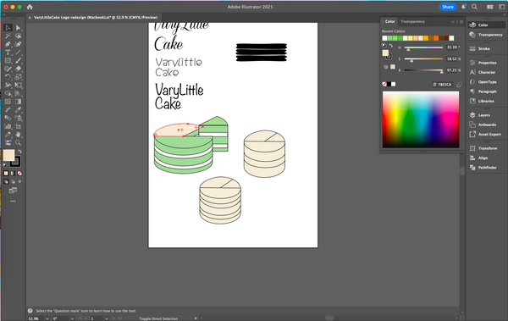Select the Mesh tool
Viewport: 508px width, 321px height.
pyautogui.click(x=8, y=102)
